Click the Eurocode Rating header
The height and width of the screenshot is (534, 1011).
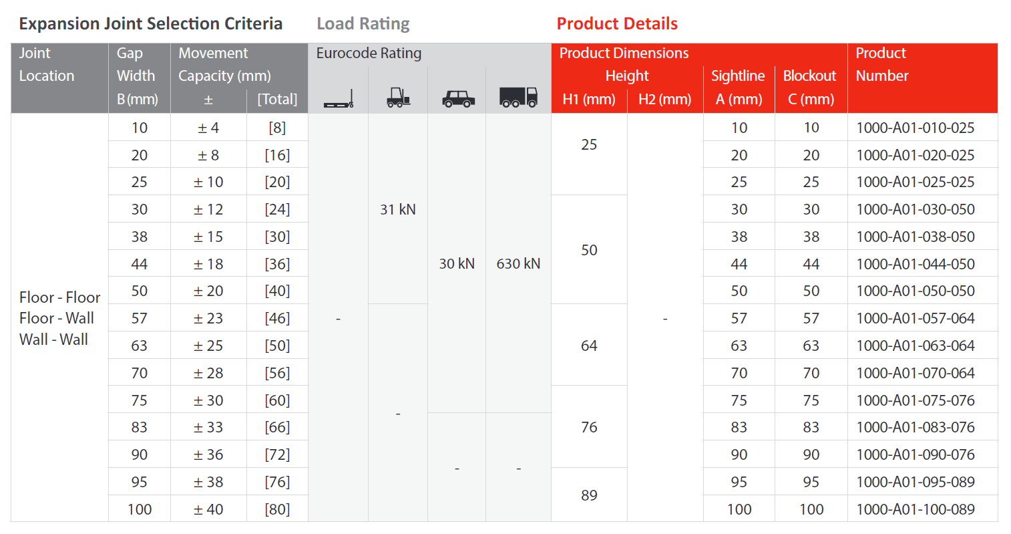click(369, 53)
